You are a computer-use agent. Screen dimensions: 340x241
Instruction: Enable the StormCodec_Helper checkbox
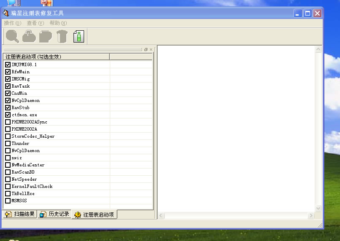click(x=8, y=136)
